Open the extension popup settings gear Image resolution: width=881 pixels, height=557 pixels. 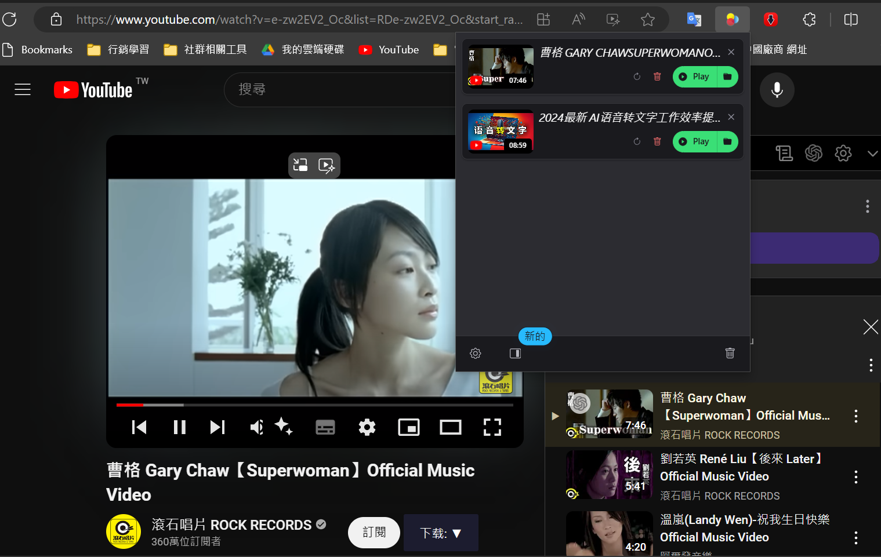[x=476, y=354]
